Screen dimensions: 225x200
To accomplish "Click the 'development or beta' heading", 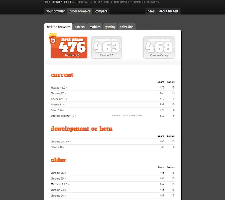I will pyautogui.click(x=82, y=129).
